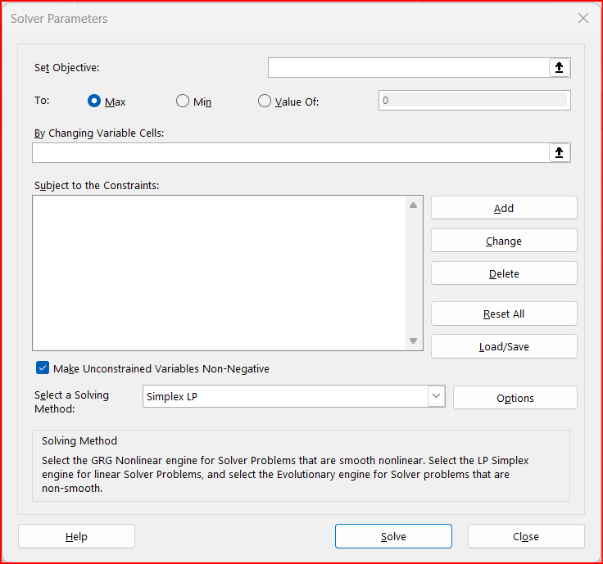Click the Solve button

(393, 537)
